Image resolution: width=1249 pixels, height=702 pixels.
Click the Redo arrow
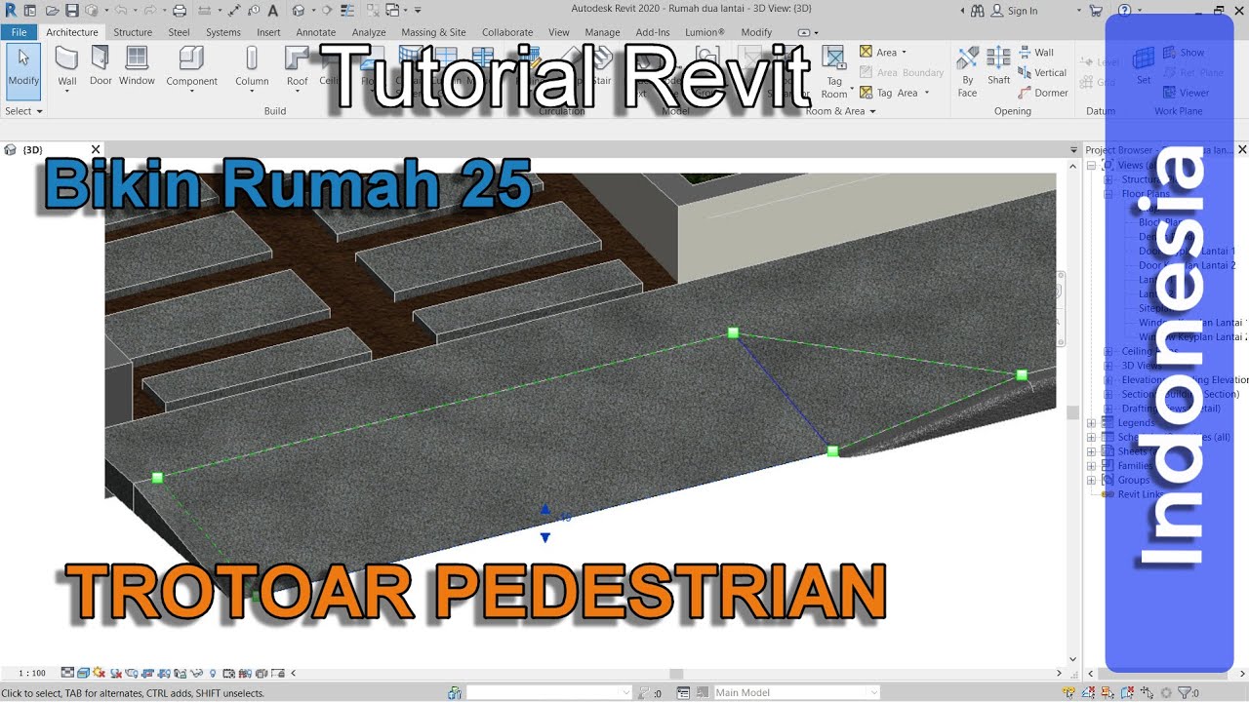pyautogui.click(x=150, y=11)
